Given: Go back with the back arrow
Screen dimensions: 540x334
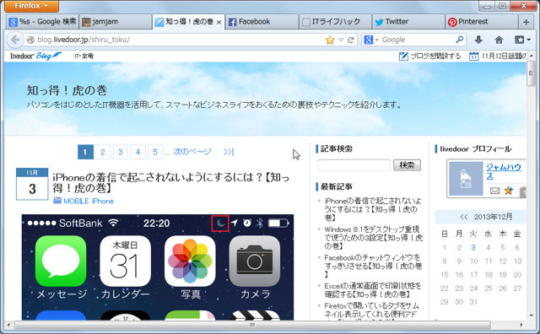Looking at the screenshot, I should click(x=15, y=40).
